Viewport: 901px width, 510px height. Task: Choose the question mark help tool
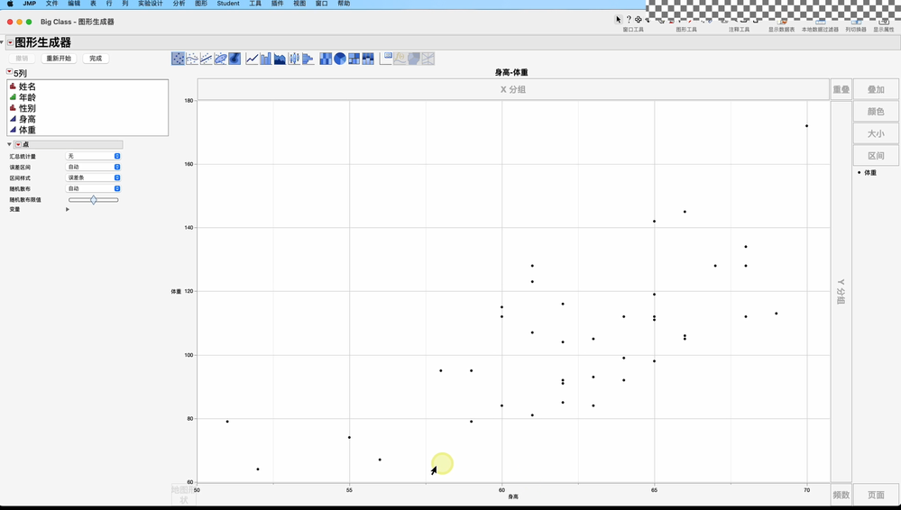[x=629, y=20]
